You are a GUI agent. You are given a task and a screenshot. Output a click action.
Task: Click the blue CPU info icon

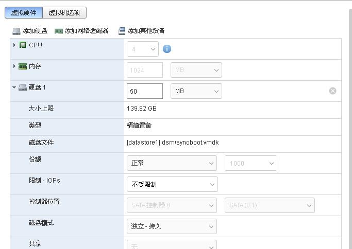tap(167, 49)
